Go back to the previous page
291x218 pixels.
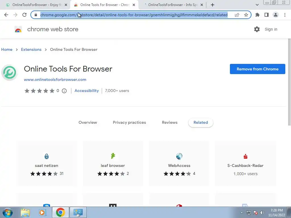pos(6,15)
